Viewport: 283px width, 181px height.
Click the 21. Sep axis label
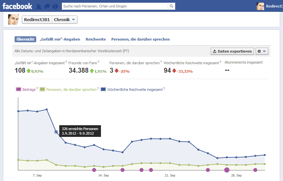170,175
